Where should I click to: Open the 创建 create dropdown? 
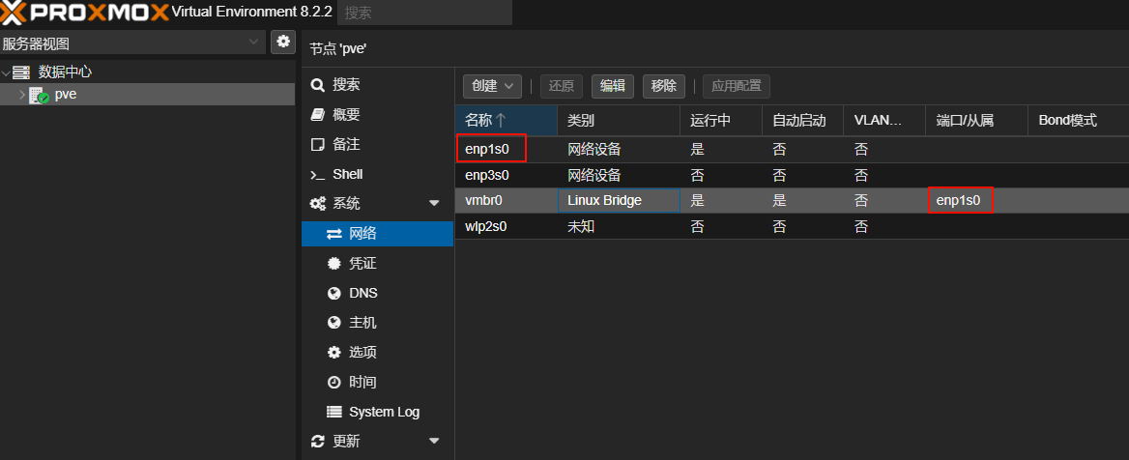tap(492, 86)
